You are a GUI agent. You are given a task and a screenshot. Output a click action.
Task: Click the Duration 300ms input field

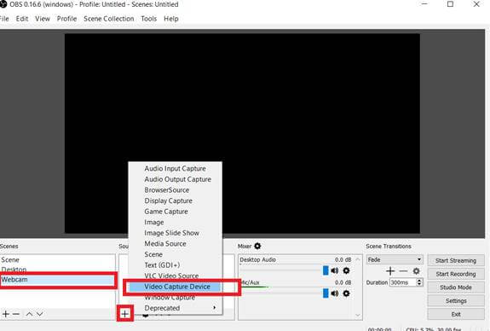coord(402,282)
